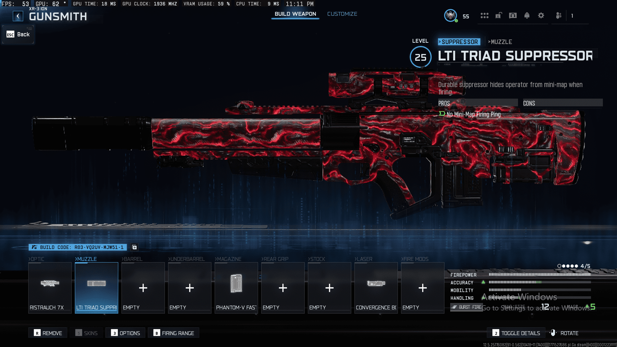The image size is (617, 347).
Task: Click the Skins button
Action: tap(86, 333)
